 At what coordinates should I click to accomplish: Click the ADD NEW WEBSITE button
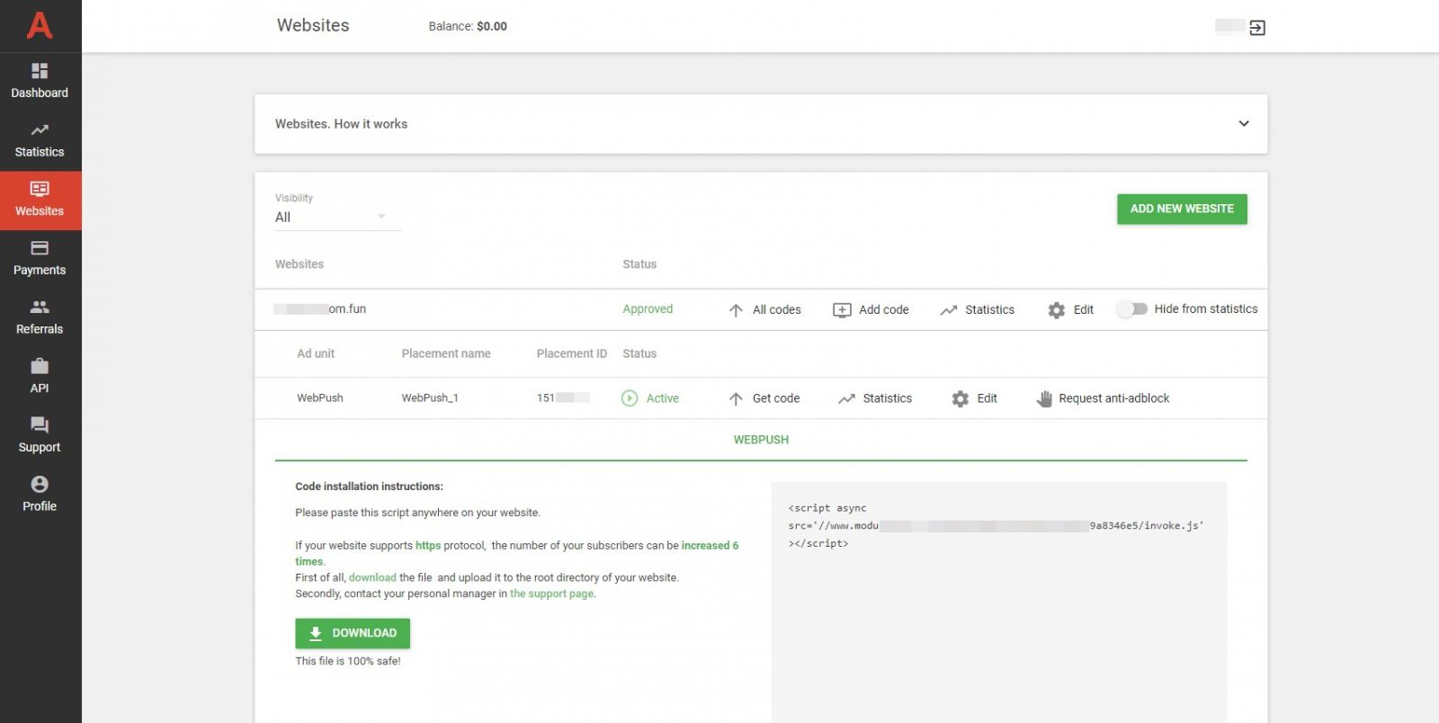pos(1182,209)
